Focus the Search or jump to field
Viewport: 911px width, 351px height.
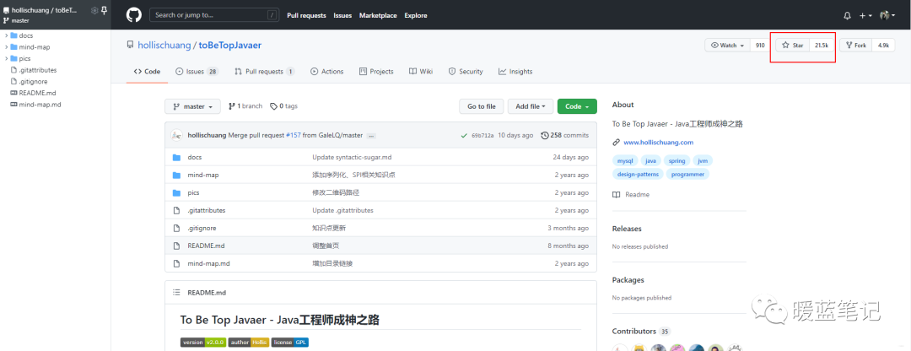coord(214,15)
